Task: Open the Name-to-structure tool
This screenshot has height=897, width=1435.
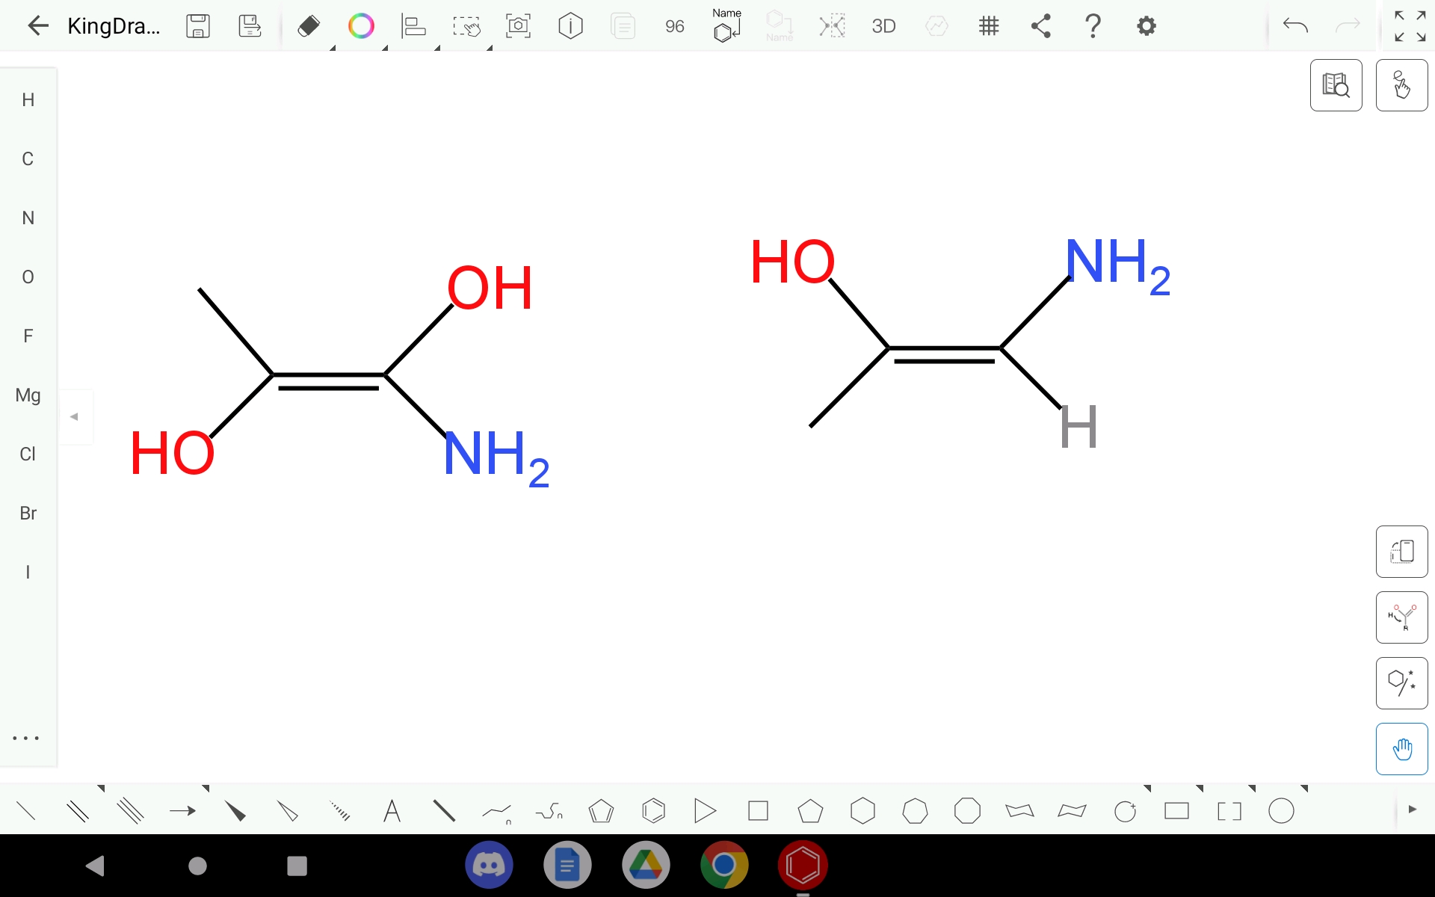Action: (726, 27)
